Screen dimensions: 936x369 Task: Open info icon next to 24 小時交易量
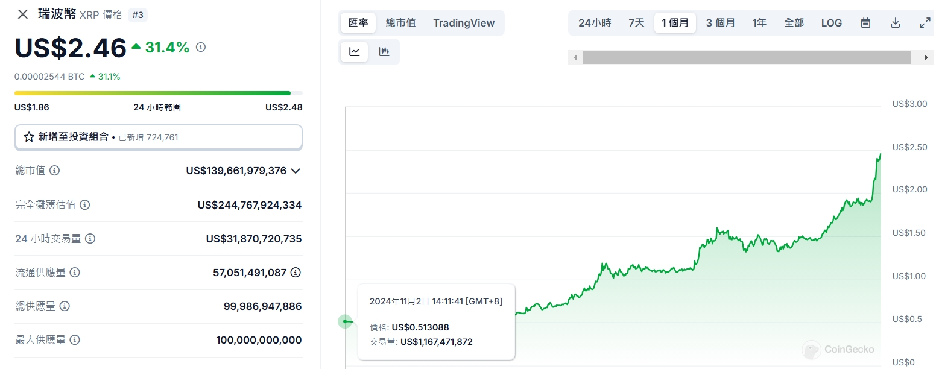[x=90, y=239]
